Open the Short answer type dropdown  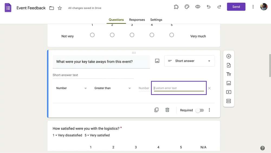tap(189, 61)
